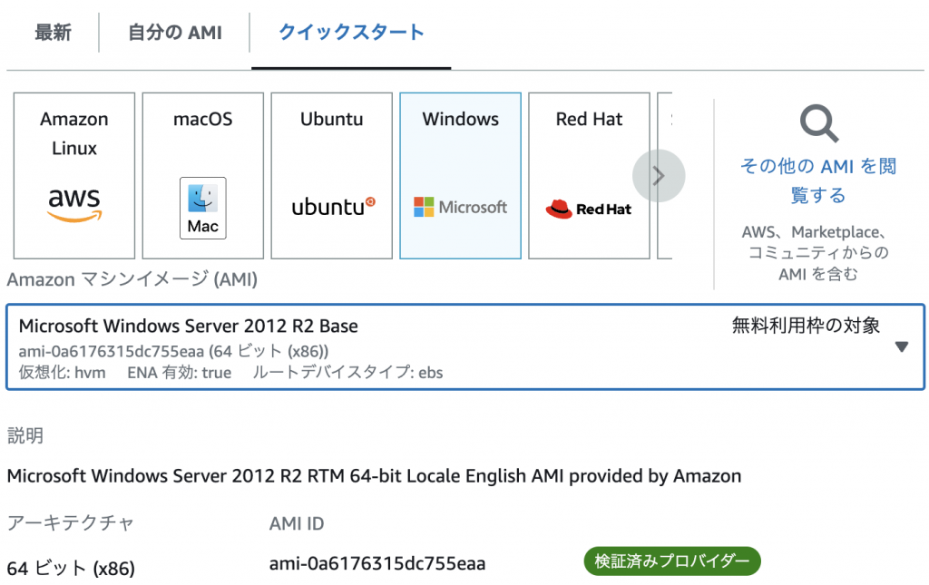Click the ami-0a6176315dc755eaa AMI ID text
This screenshot has width=929, height=585.
375,561
